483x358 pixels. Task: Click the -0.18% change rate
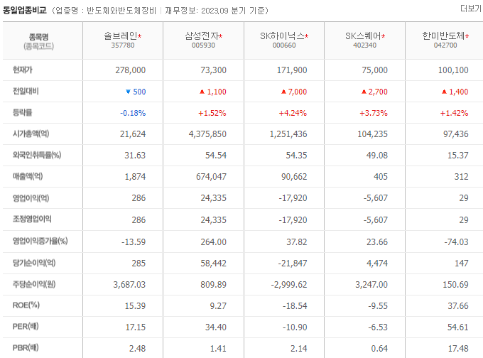[133, 113]
